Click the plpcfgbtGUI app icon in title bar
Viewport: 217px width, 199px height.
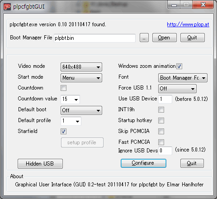[7, 7]
